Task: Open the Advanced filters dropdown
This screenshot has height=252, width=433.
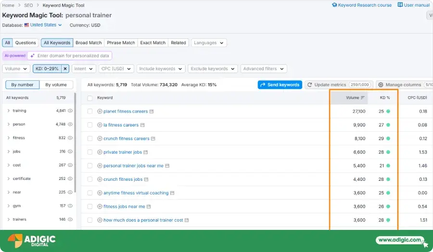Action: pos(264,69)
